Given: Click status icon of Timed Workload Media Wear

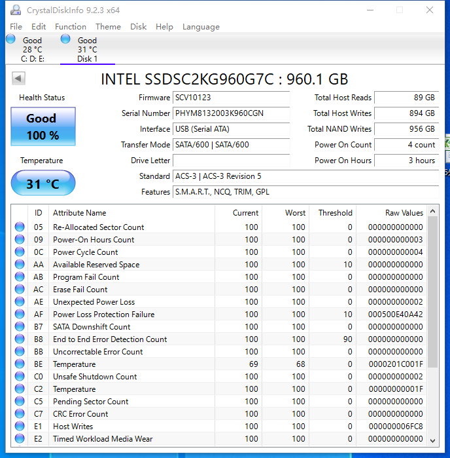Looking at the screenshot, I should click(x=20, y=439).
